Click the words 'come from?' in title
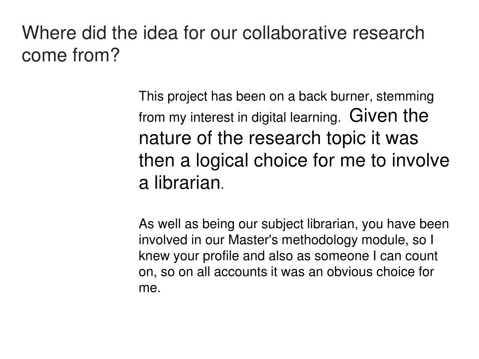 click(x=71, y=55)
